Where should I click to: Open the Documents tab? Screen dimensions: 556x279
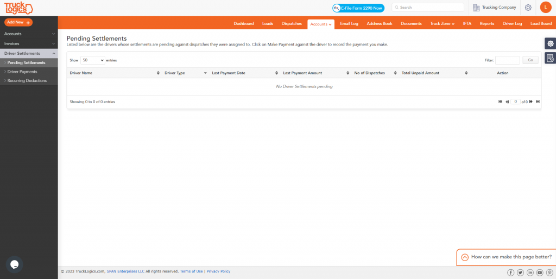[x=411, y=24]
